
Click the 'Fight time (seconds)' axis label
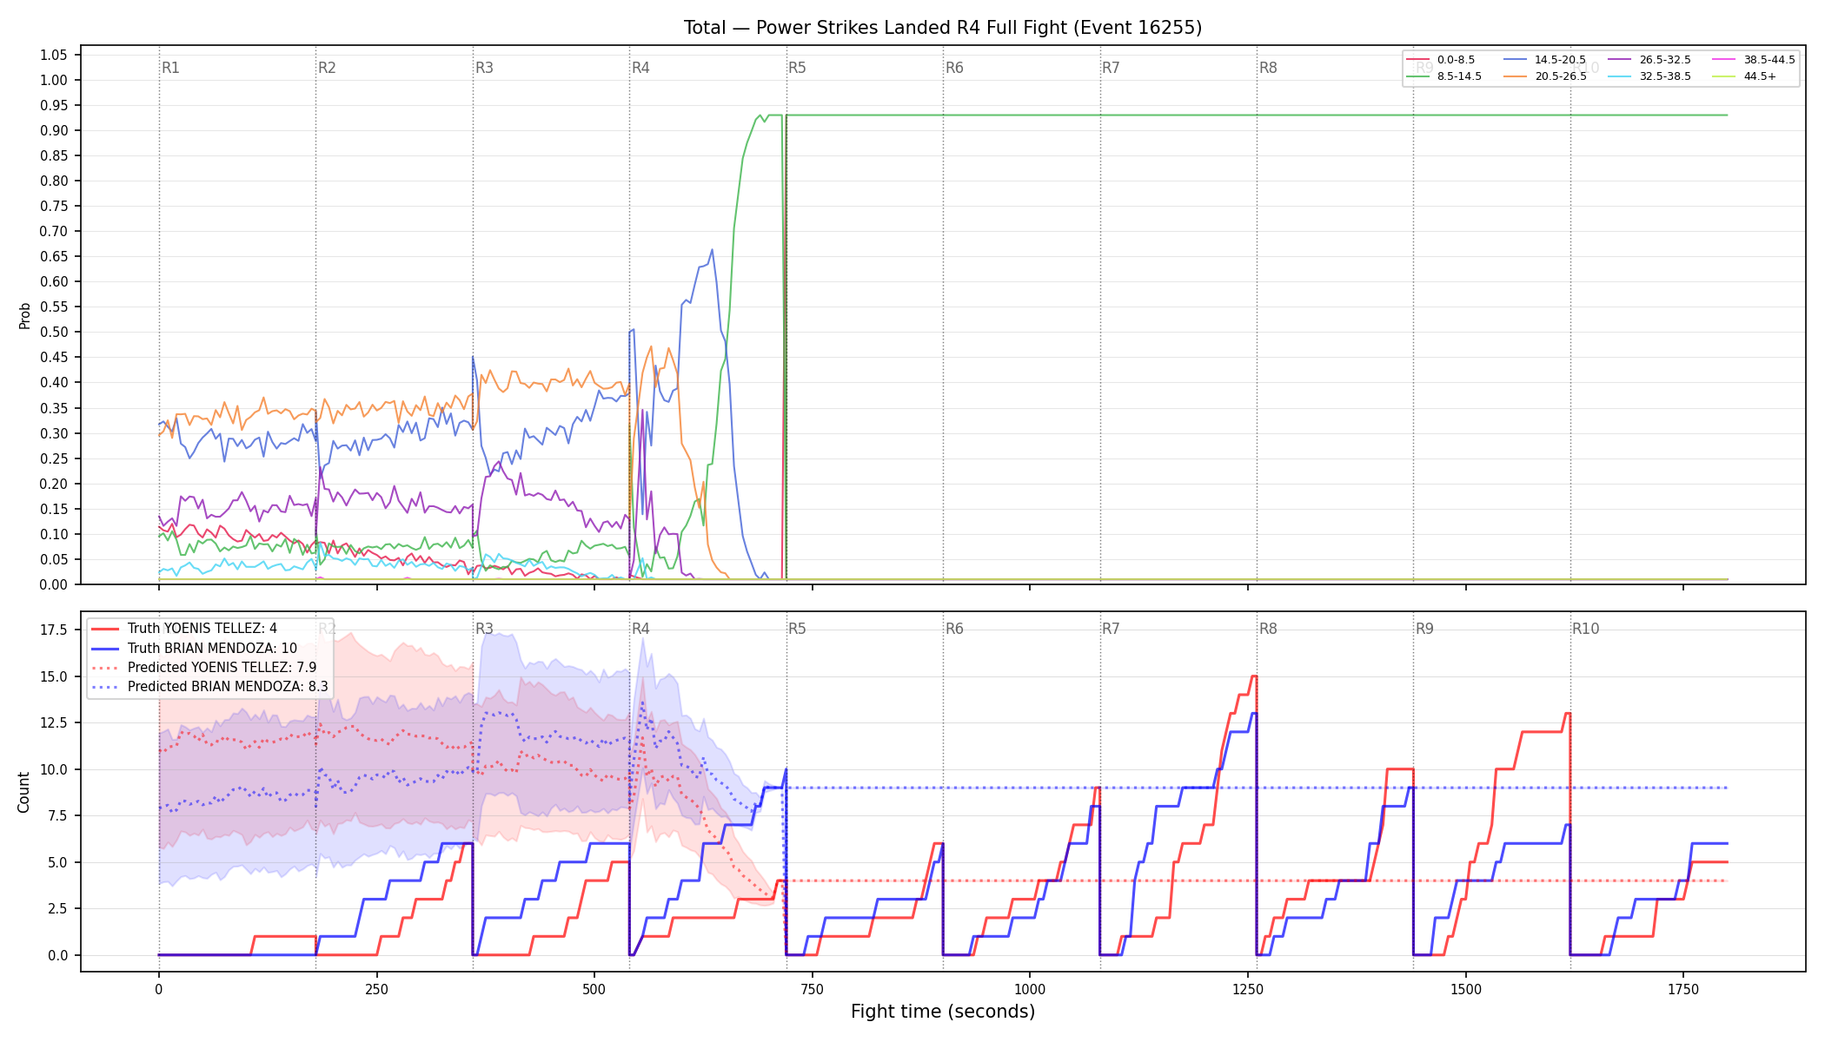[943, 1012]
